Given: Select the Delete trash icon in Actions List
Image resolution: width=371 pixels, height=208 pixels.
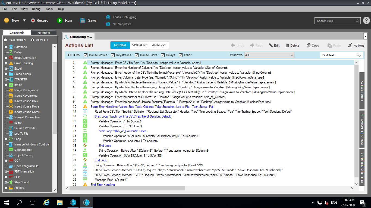Looking at the screenshot, I should click(x=287, y=45).
